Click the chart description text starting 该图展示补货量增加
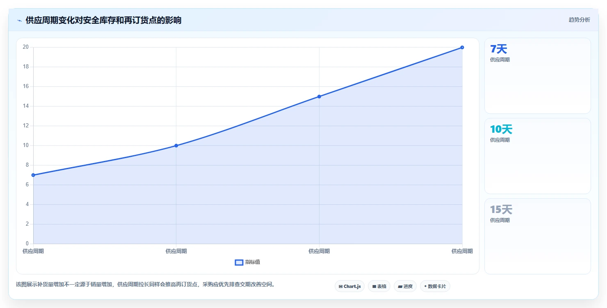607x308 pixels. [145, 284]
